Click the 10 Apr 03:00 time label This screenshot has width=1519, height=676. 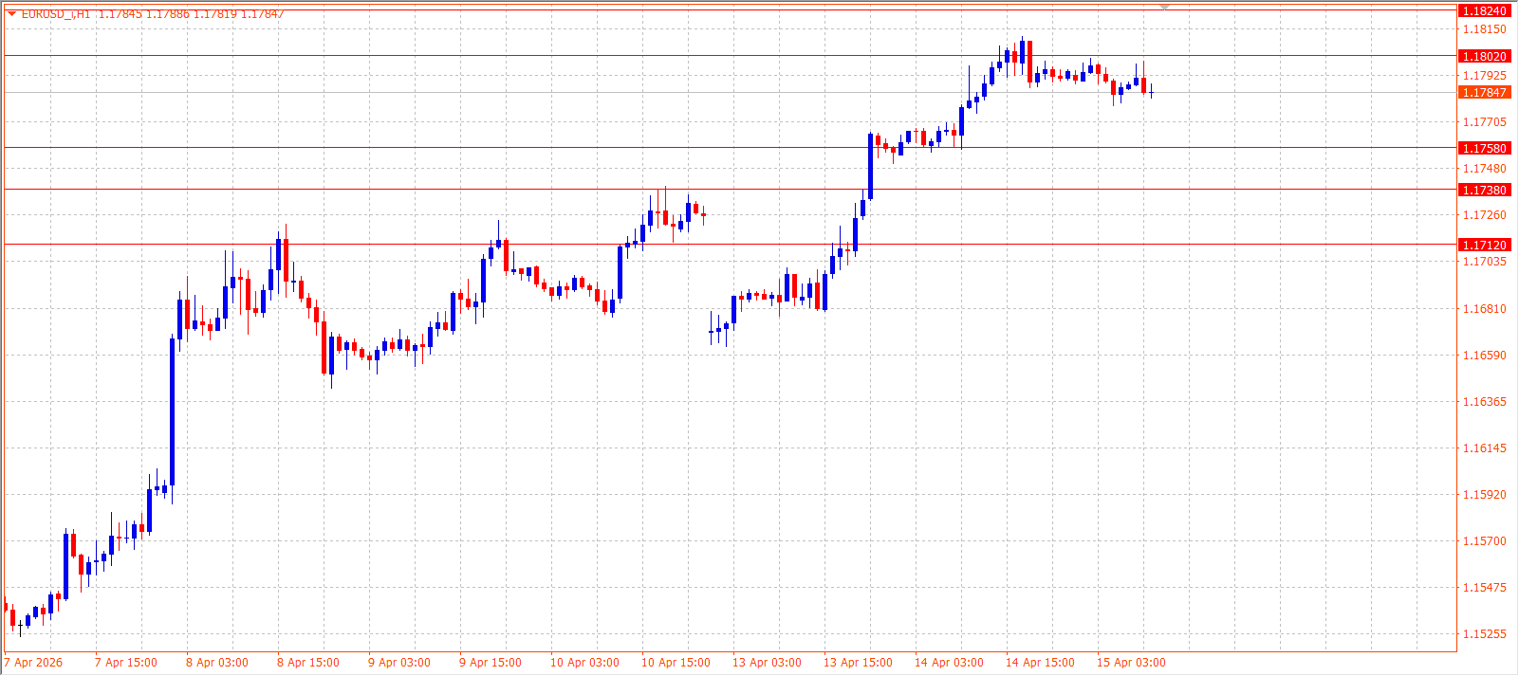click(584, 663)
